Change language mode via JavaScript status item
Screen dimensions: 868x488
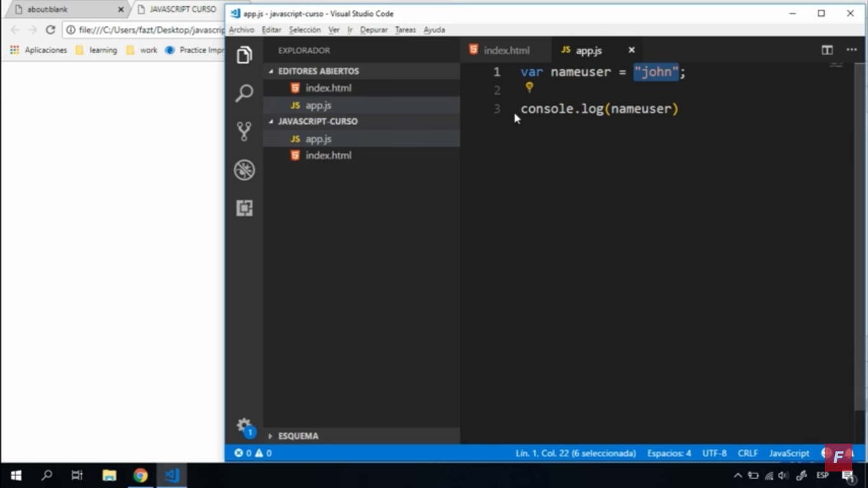[789, 453]
